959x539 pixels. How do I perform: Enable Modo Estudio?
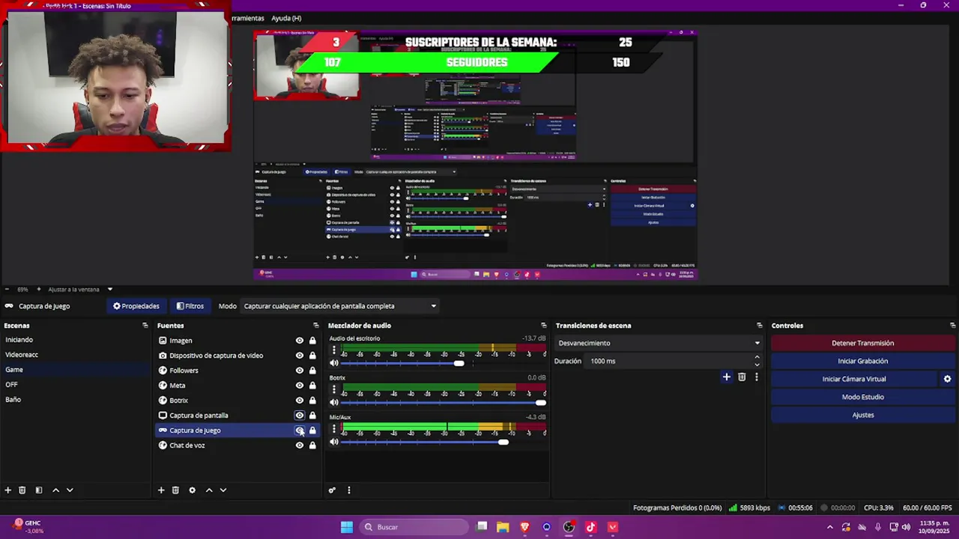tap(863, 397)
